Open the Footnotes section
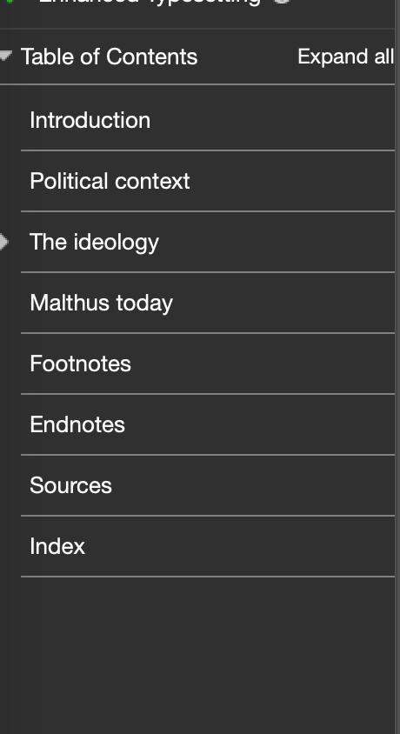The width and height of the screenshot is (400, 734). pos(80,364)
